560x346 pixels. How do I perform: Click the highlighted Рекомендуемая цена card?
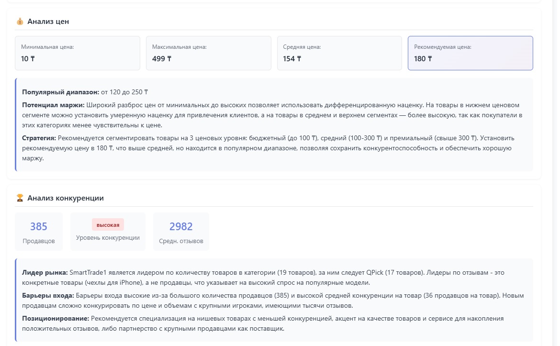(470, 53)
